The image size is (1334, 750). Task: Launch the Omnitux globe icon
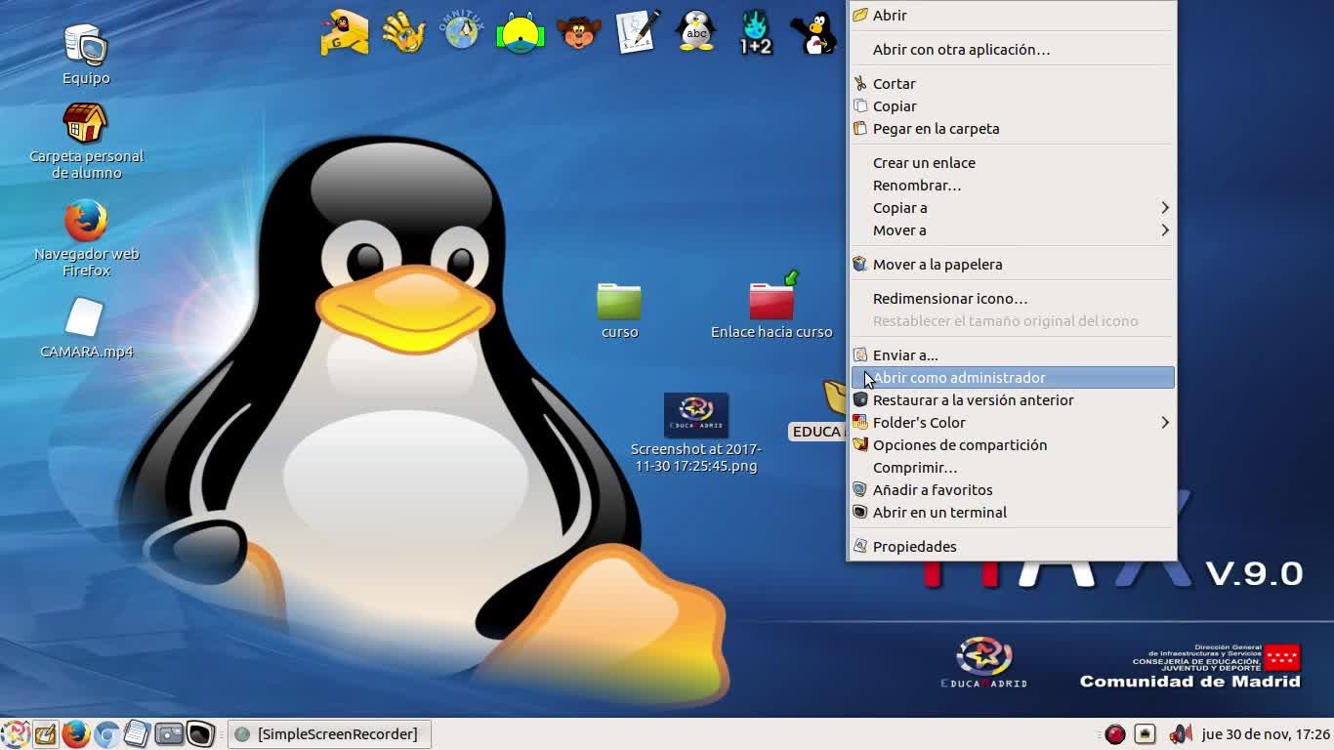[x=462, y=30]
